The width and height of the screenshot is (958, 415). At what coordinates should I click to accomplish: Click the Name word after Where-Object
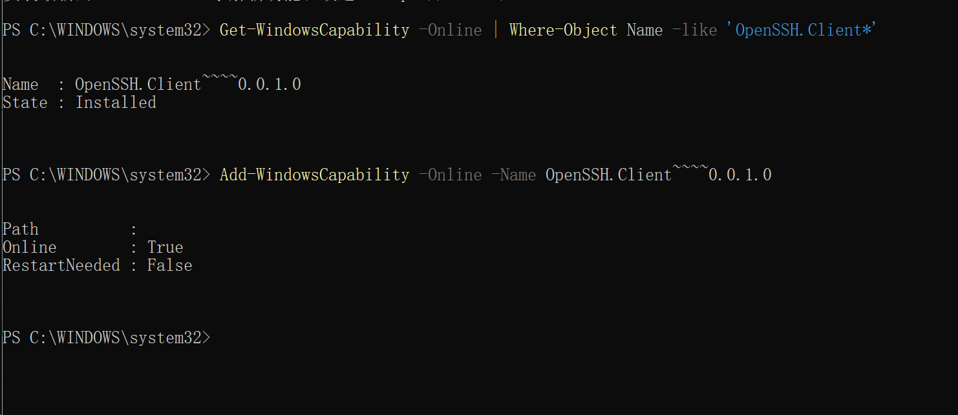click(644, 30)
